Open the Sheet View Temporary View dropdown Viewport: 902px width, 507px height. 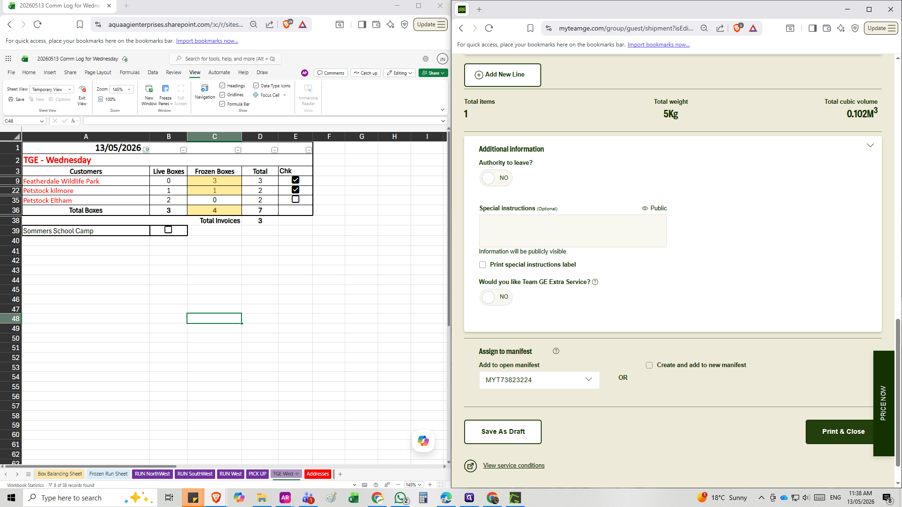point(52,89)
